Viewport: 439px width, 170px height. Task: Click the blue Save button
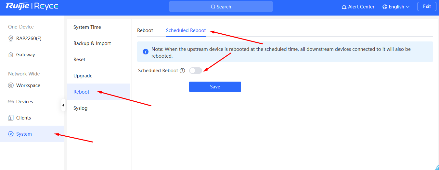tap(215, 87)
